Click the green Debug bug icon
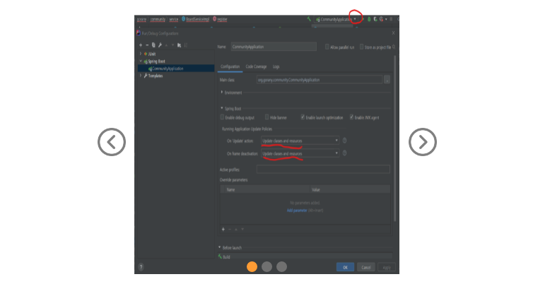The height and width of the screenshot is (284, 550). [x=369, y=19]
